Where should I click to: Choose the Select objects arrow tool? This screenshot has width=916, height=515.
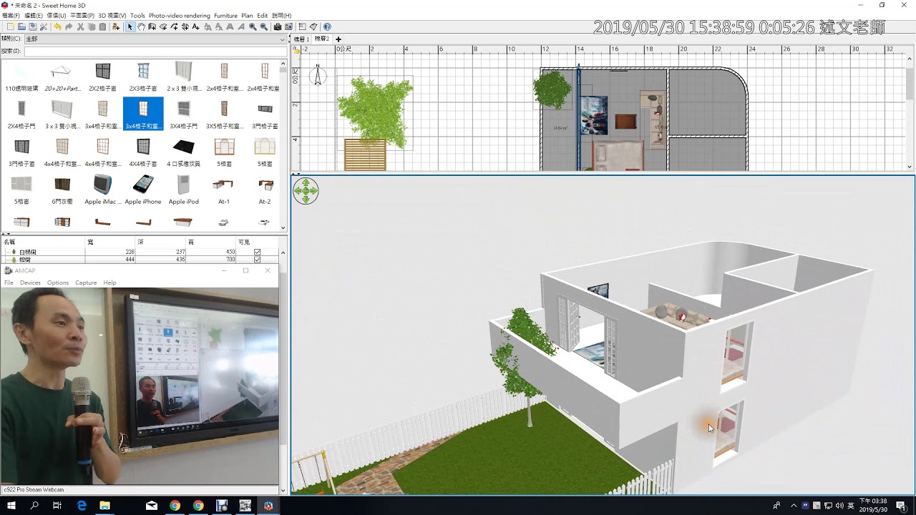(x=130, y=26)
